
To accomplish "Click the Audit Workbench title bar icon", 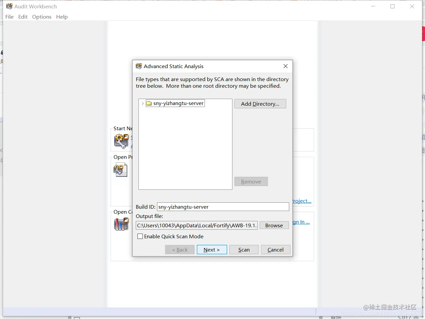I will pyautogui.click(x=9, y=6).
